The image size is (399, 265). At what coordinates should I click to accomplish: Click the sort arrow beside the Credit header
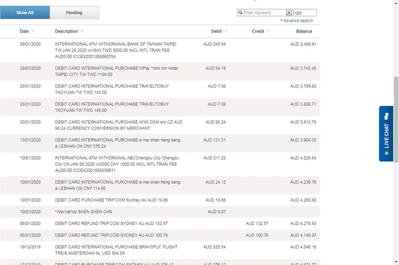[268, 32]
